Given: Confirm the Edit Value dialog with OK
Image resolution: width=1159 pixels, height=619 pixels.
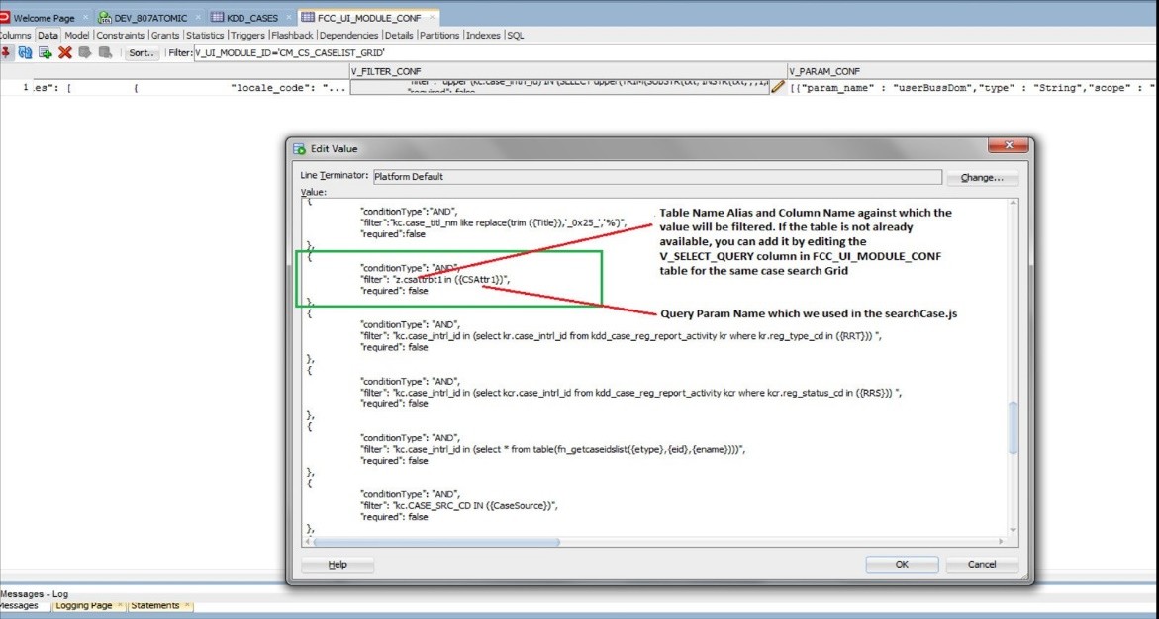Looking at the screenshot, I should click(x=900, y=564).
